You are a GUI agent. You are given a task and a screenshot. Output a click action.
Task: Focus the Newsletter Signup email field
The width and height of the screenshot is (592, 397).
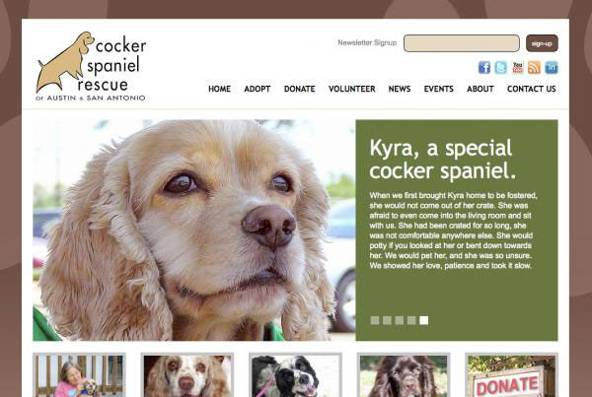coord(462,43)
